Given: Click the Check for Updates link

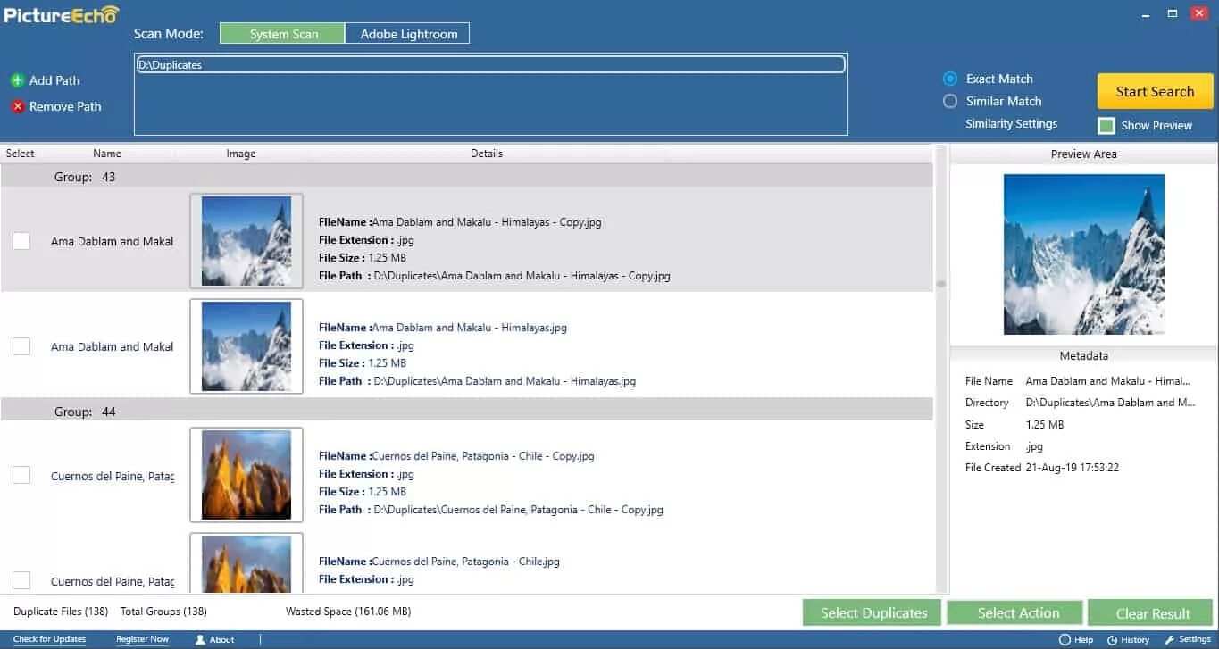Looking at the screenshot, I should tap(49, 639).
